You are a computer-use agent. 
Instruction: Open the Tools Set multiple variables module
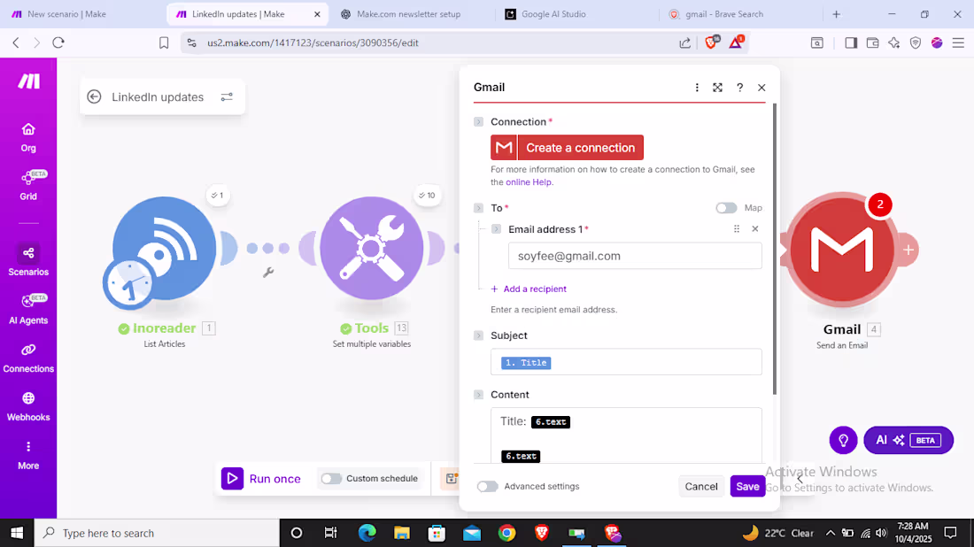(372, 248)
